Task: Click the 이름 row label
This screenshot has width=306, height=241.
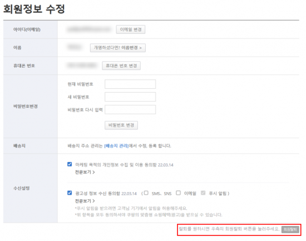Action: (x=17, y=48)
